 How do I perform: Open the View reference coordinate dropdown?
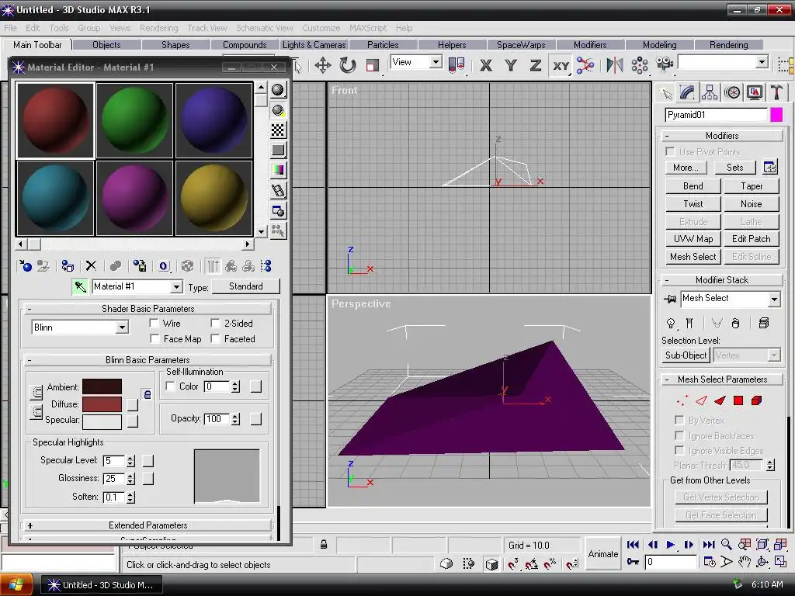[x=436, y=62]
